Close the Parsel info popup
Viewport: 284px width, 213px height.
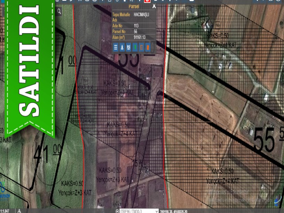click(x=154, y=6)
